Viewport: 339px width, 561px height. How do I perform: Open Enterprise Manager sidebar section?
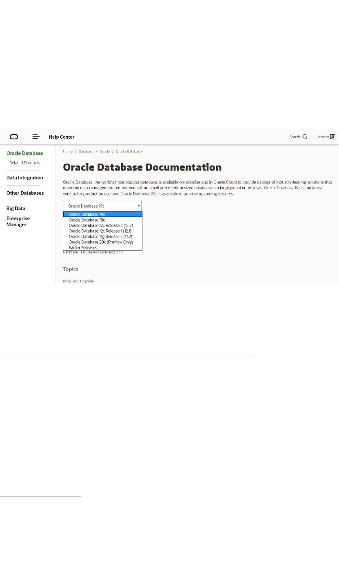coord(18,221)
